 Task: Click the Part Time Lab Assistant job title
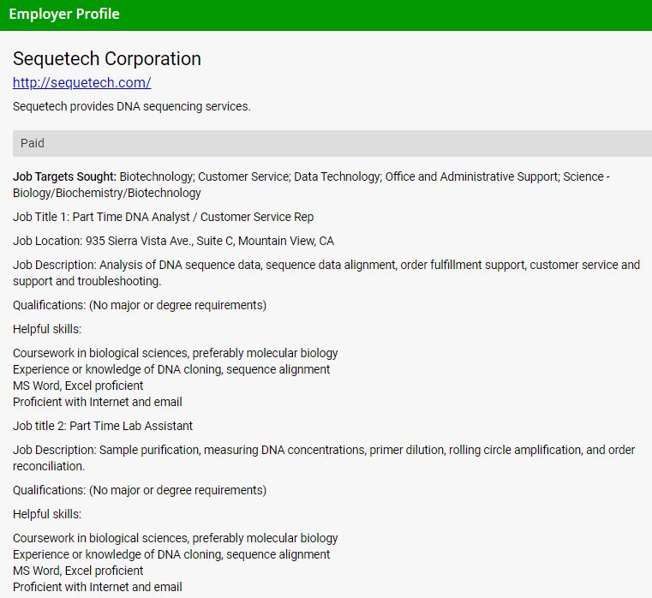tap(103, 426)
